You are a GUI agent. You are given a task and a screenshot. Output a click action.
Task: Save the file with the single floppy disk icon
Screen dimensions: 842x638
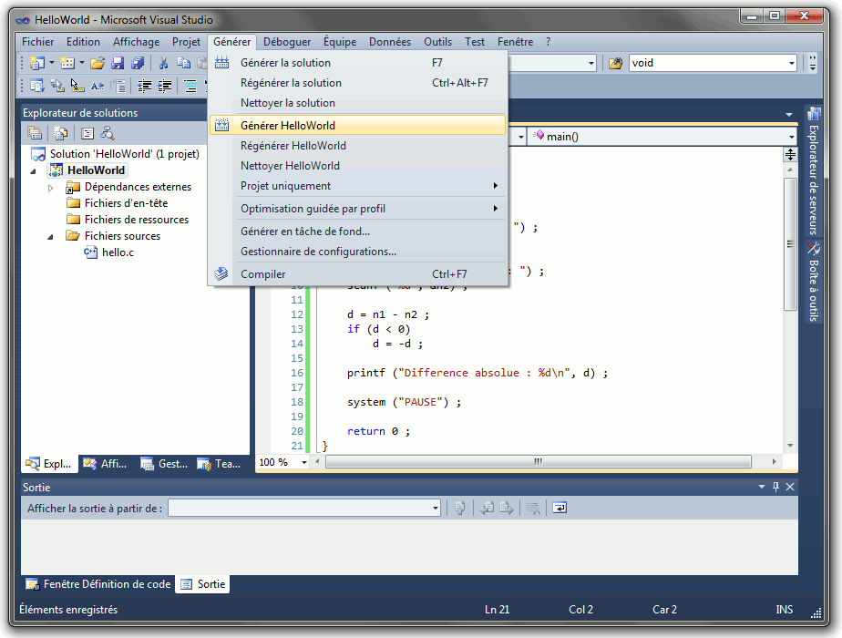pos(118,64)
